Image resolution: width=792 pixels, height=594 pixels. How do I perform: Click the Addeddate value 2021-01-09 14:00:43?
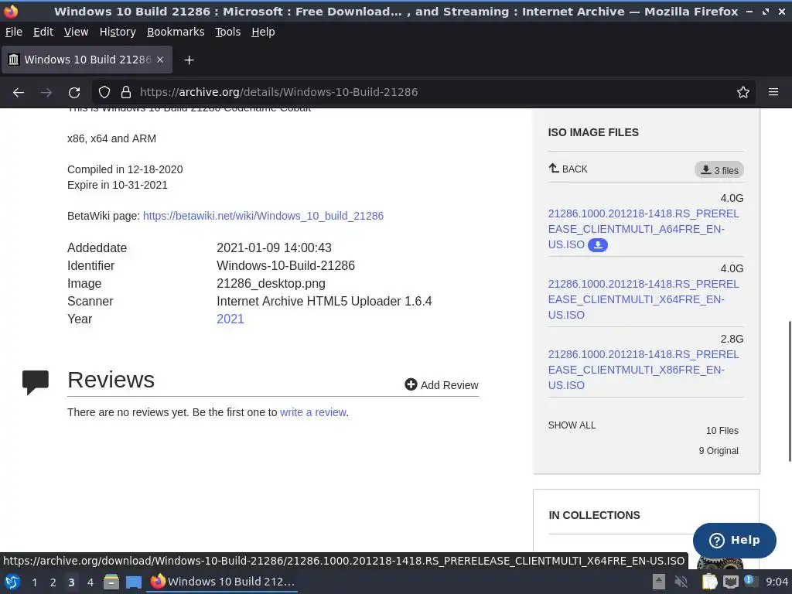coord(275,248)
